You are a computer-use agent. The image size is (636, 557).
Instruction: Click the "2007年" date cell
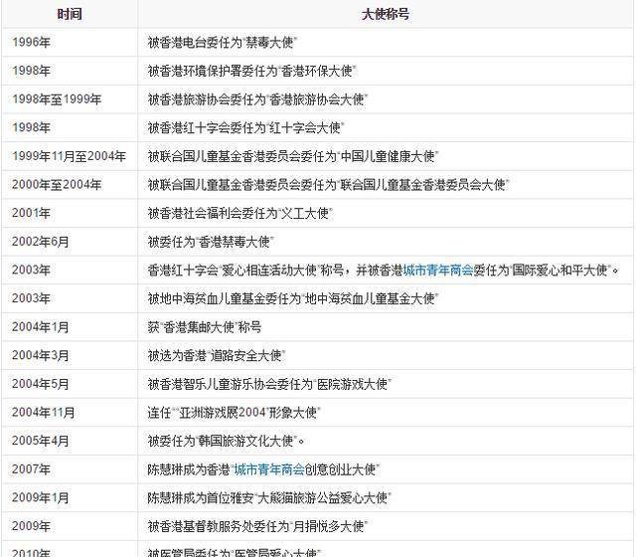(x=31, y=469)
